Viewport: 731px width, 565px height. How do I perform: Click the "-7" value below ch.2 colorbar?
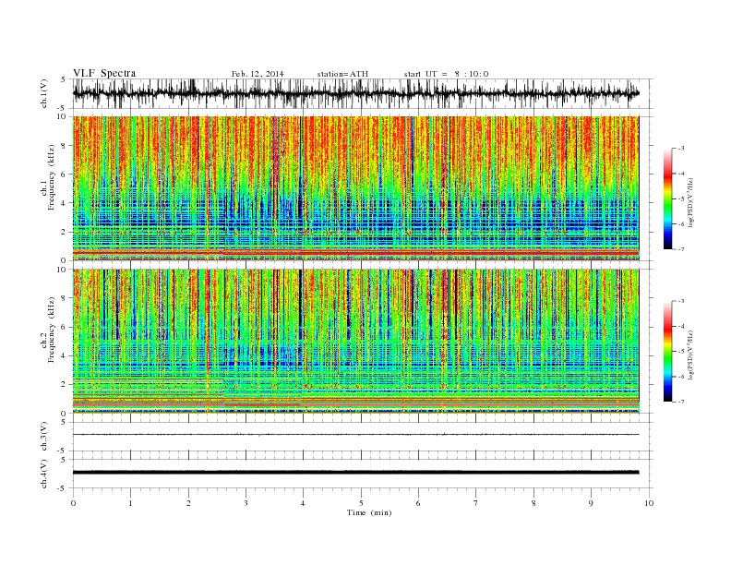pyautogui.click(x=681, y=402)
